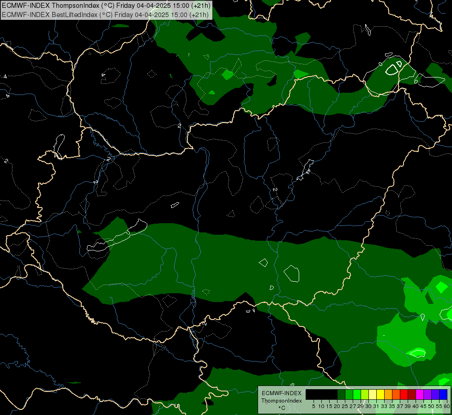The width and height of the screenshot is (452, 415).
Task: Select the bright green 27-29 legend swatch
Action: point(357,394)
